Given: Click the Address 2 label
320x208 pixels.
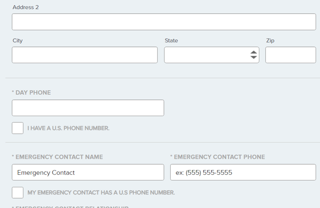Looking at the screenshot, I should click(26, 8).
